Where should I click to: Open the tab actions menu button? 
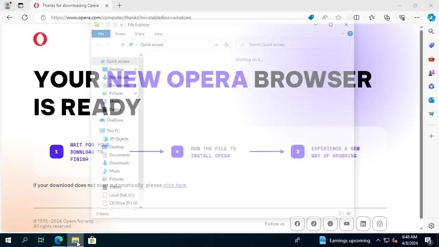21,5
